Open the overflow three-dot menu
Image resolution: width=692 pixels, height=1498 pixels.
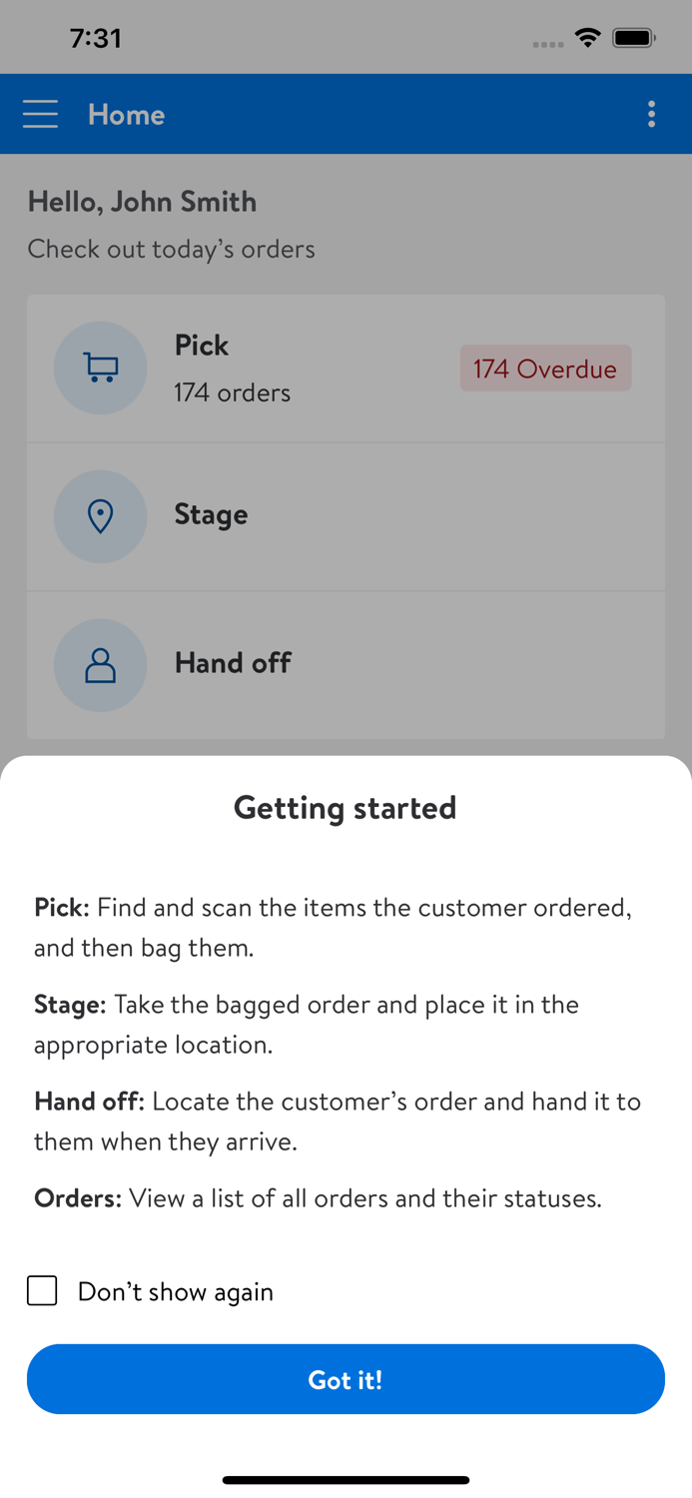coord(651,114)
